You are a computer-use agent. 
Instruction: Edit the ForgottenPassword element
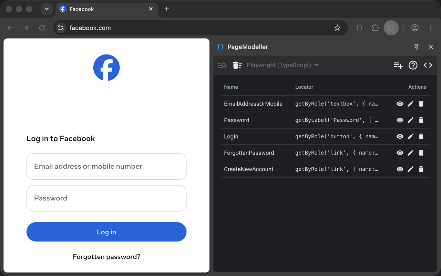pos(410,153)
